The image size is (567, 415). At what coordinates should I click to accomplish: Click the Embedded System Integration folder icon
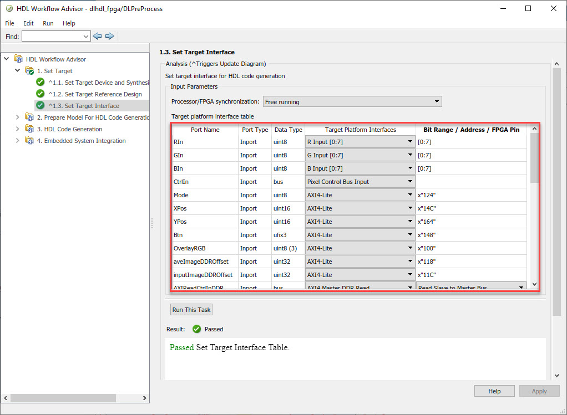[x=29, y=141]
